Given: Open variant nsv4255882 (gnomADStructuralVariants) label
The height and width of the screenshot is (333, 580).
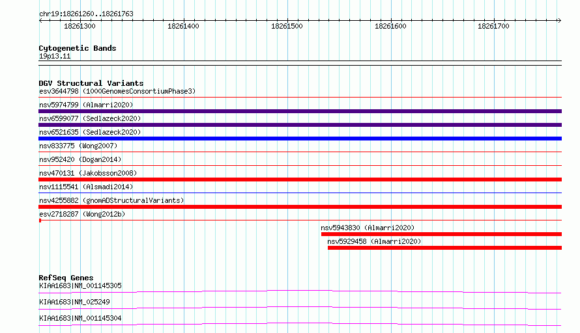Looking at the screenshot, I should coord(111,200).
